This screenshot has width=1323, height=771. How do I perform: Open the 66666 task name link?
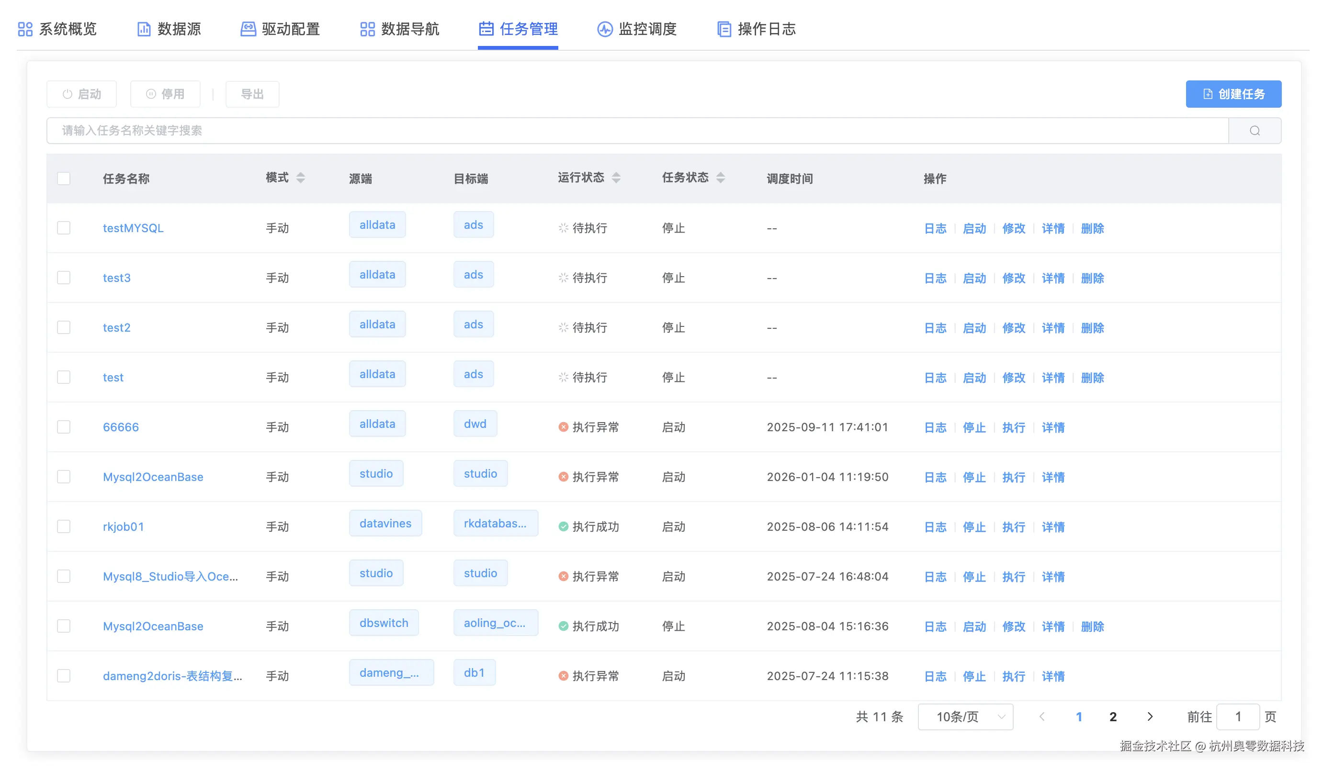pos(121,427)
